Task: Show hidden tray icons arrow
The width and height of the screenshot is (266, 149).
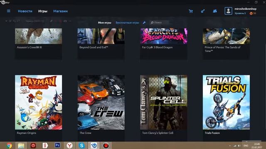Action: [230, 146]
